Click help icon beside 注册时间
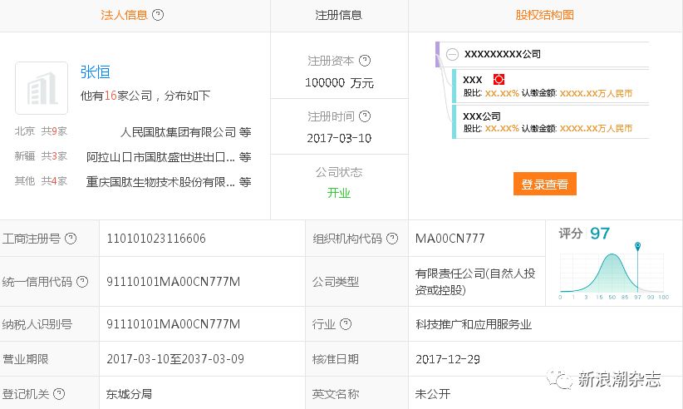Viewport: 683px width, 409px height. pyautogui.click(x=365, y=116)
